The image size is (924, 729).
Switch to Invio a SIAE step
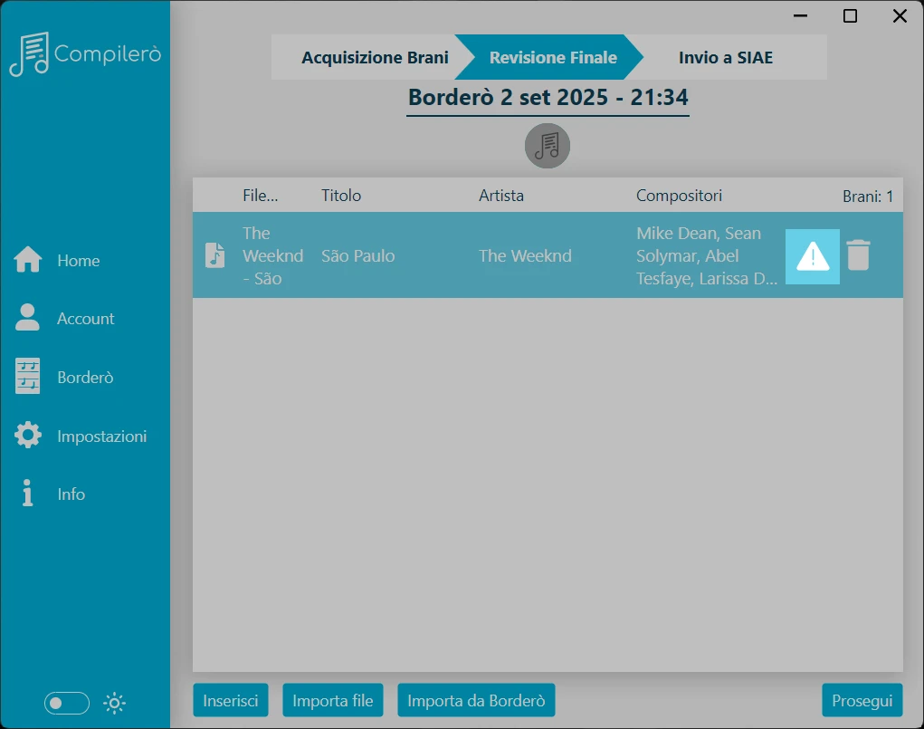click(726, 57)
